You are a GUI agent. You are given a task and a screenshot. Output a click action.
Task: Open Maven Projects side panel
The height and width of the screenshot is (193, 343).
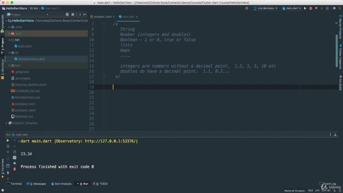click(340, 27)
